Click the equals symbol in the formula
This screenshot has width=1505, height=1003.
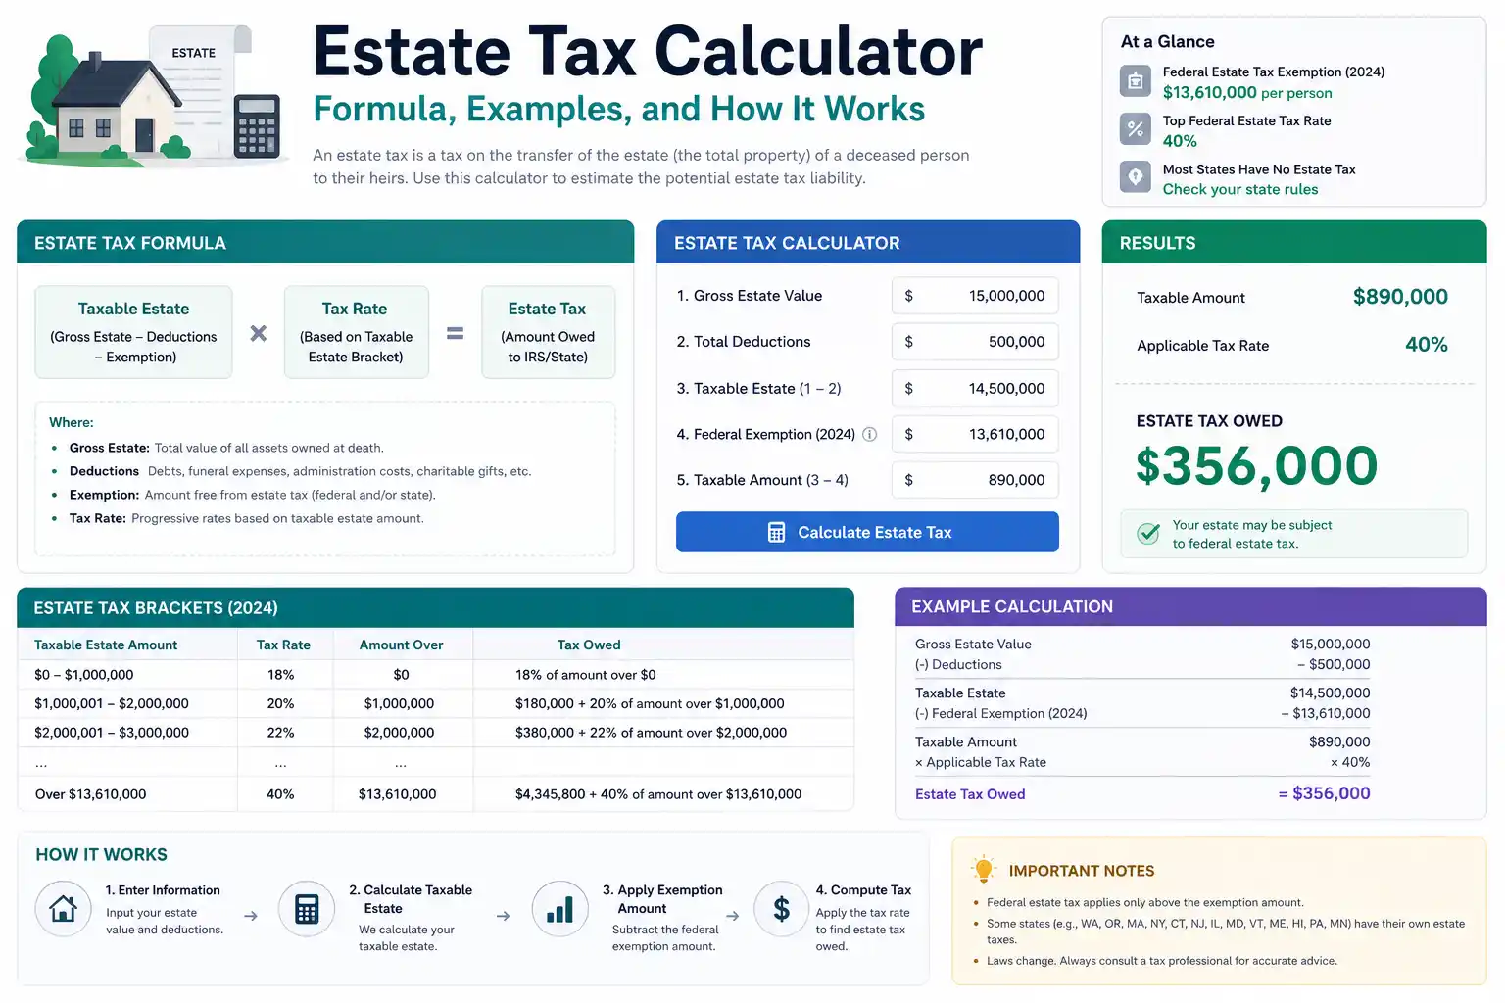click(455, 333)
